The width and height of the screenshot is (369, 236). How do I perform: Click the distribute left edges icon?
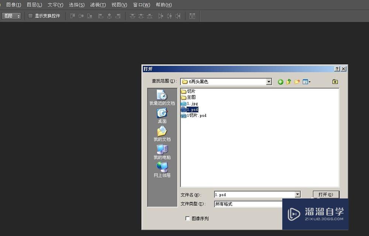coord(161,16)
